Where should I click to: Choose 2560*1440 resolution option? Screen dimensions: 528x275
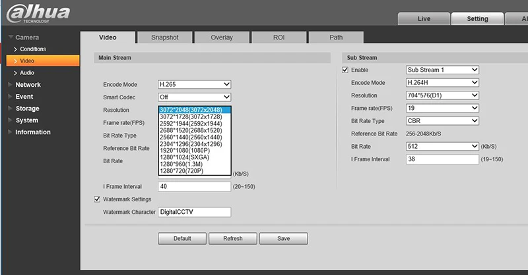click(x=195, y=137)
